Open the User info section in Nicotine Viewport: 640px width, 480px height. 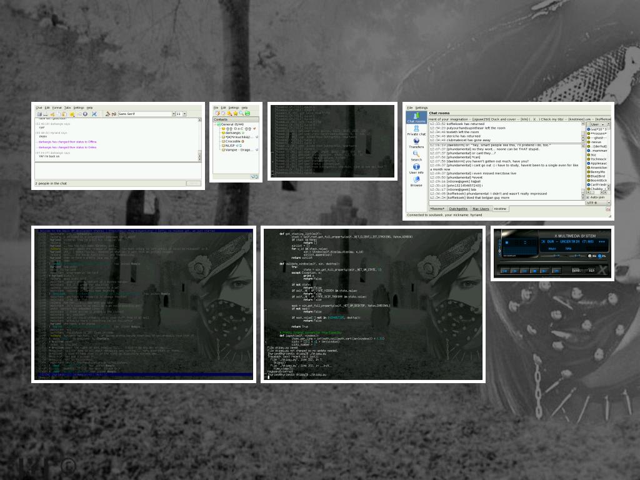(x=416, y=169)
